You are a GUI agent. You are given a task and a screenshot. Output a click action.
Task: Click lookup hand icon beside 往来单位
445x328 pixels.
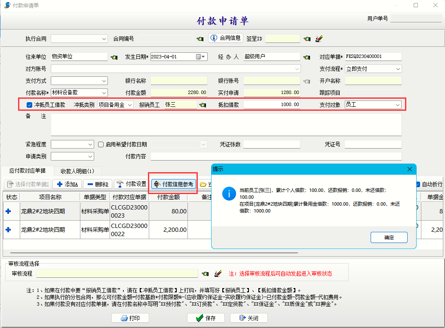point(114,57)
